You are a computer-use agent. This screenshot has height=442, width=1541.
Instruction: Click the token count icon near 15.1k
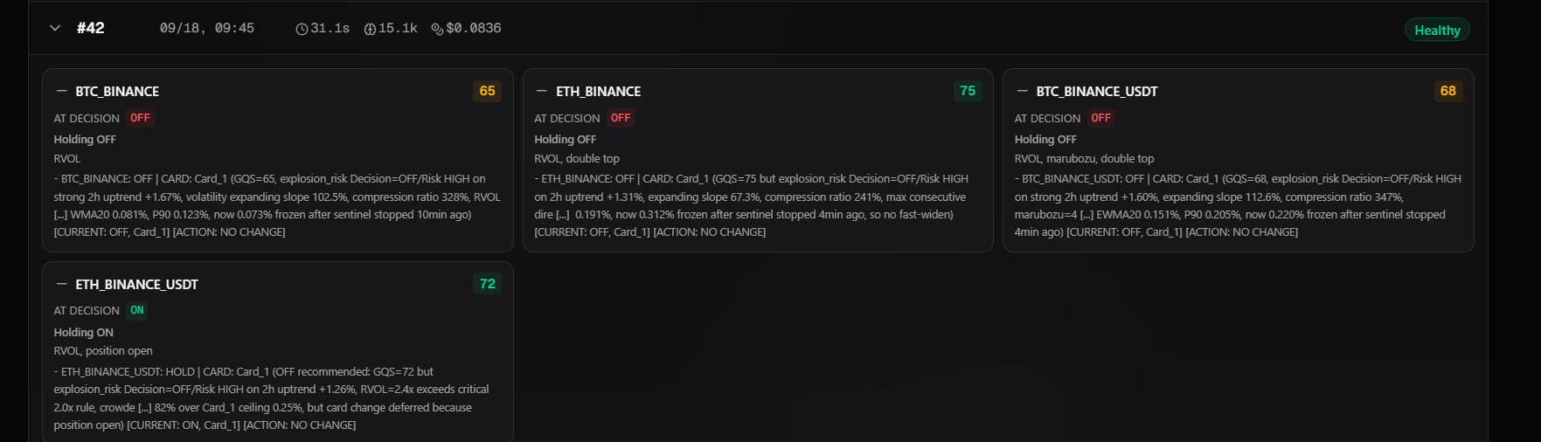tap(370, 29)
